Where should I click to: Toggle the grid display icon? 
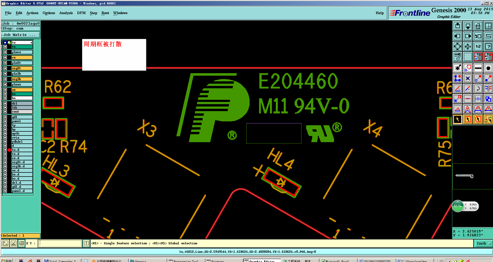click(468, 57)
